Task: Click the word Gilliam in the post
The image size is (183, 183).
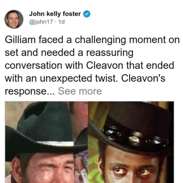Action: coord(20,40)
